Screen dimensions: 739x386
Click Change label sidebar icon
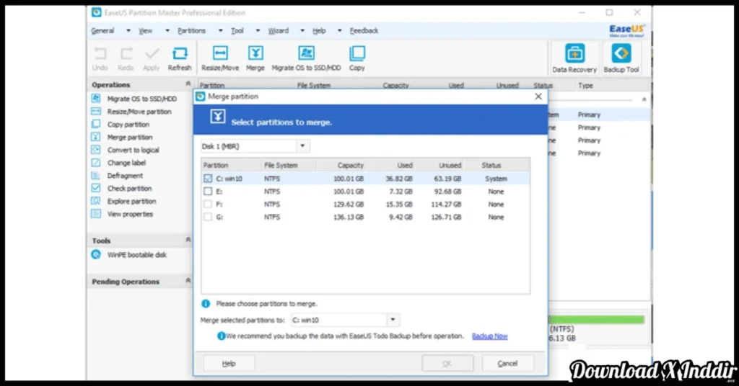click(96, 163)
